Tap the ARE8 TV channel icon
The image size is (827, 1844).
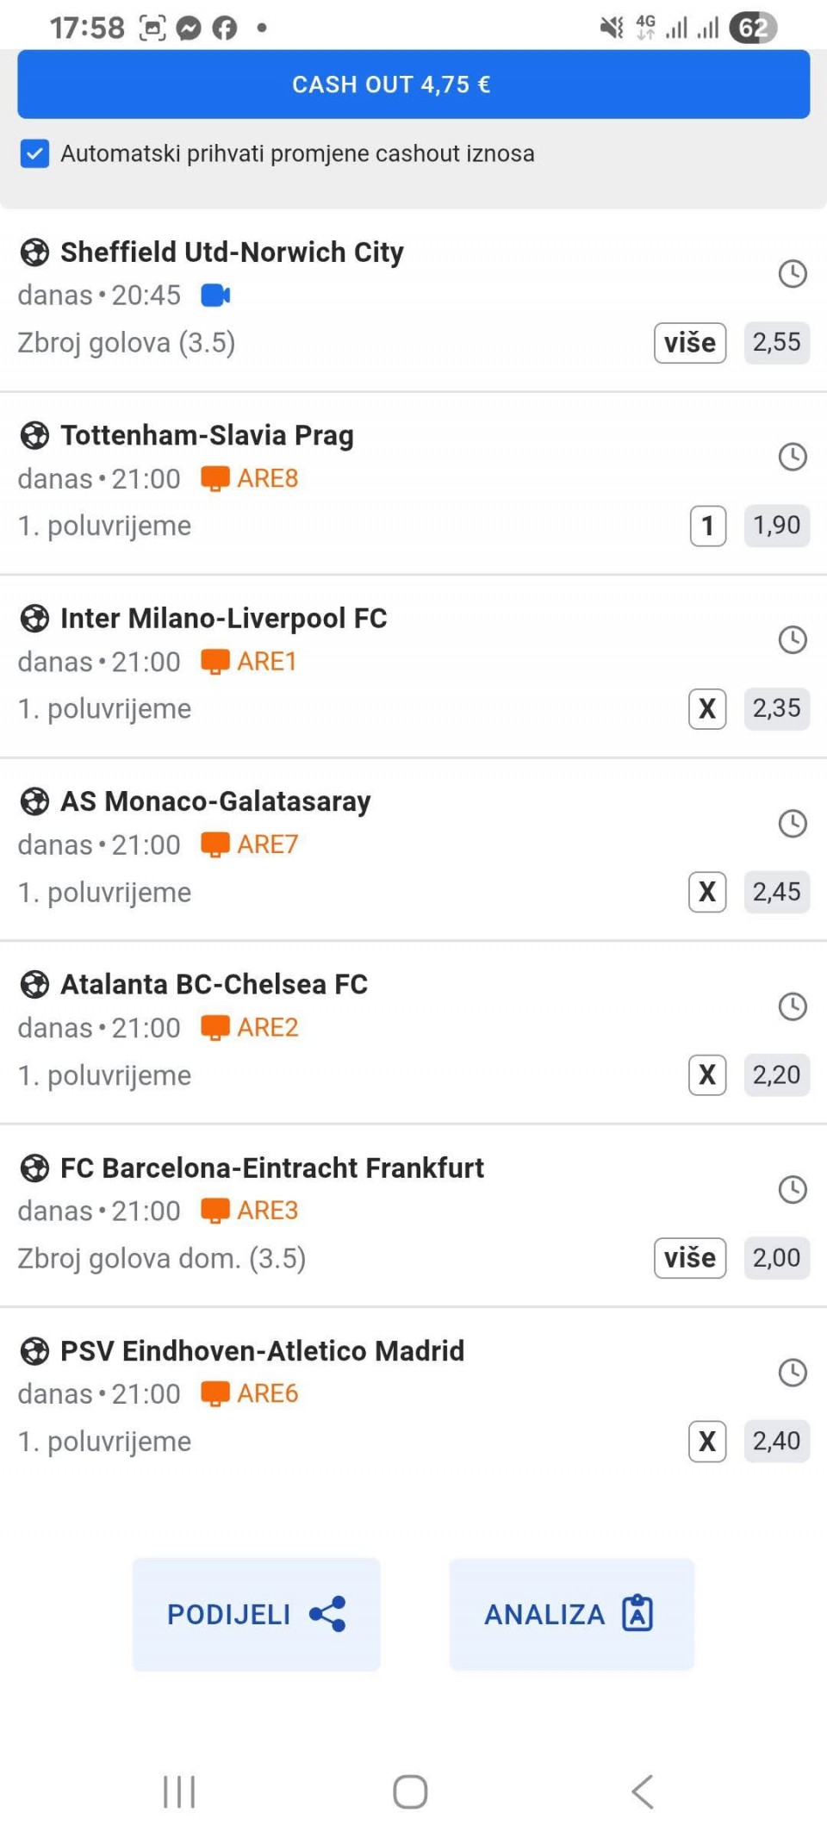(215, 478)
